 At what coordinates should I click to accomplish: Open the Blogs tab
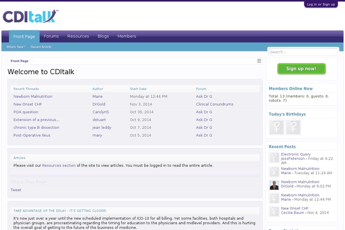click(x=103, y=36)
